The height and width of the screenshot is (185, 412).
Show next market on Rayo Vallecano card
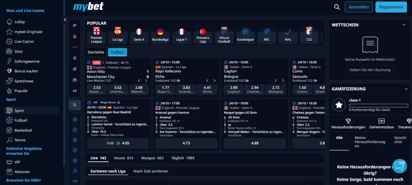pyautogui.click(x=214, y=81)
